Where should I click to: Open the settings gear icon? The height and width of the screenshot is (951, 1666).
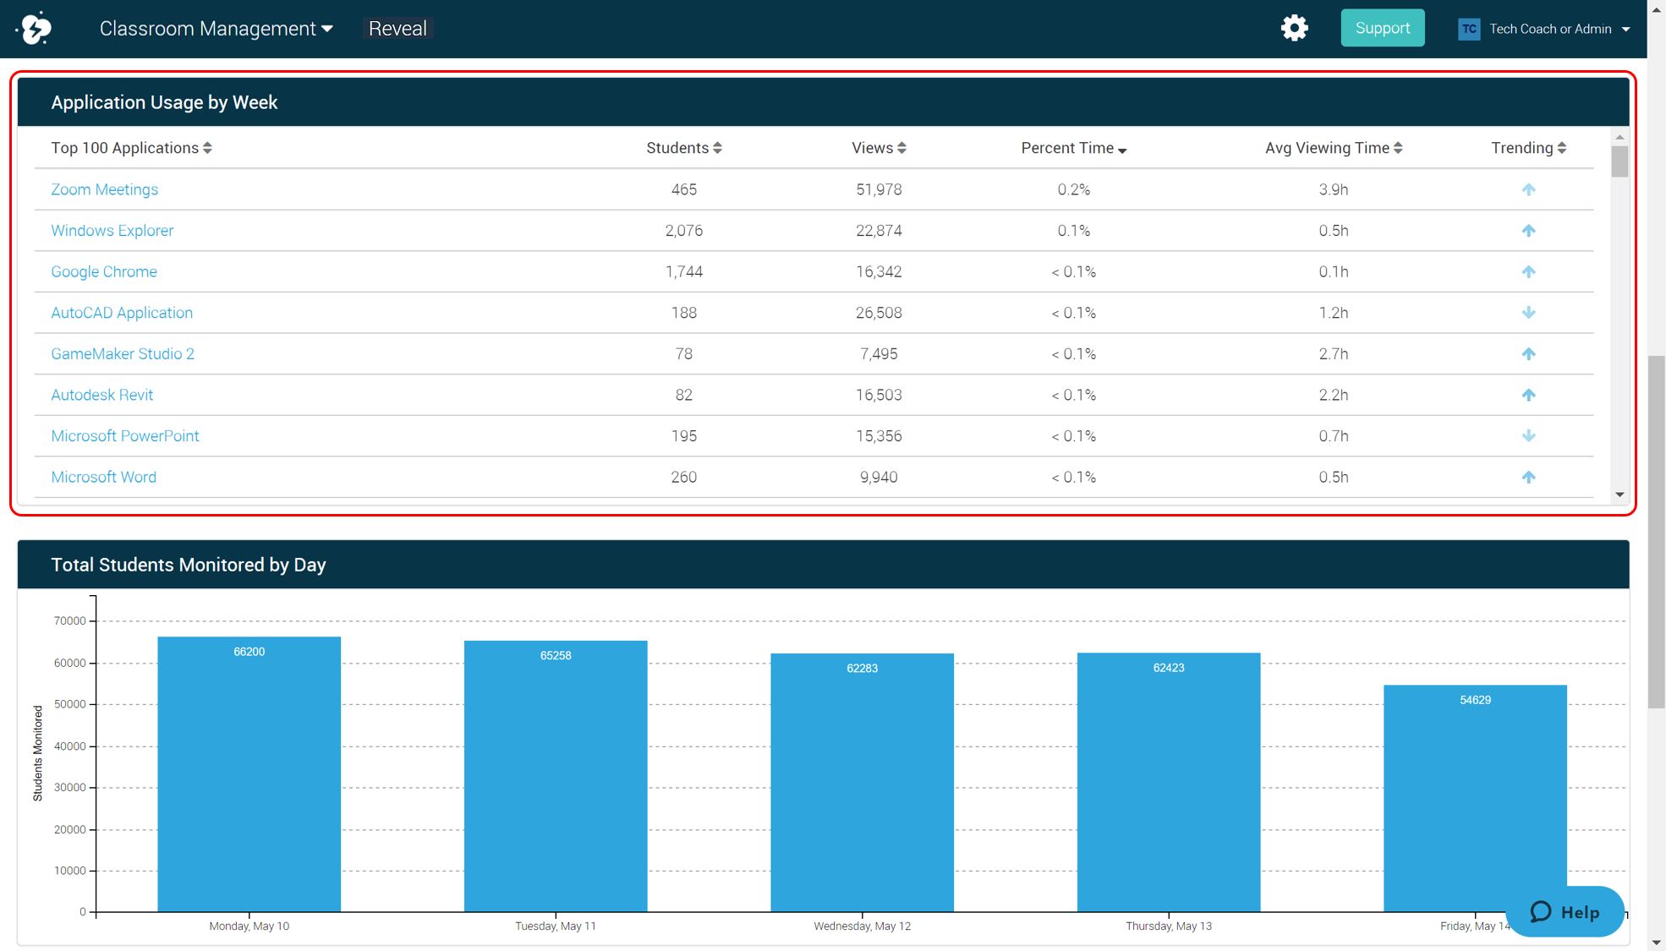[x=1294, y=29]
